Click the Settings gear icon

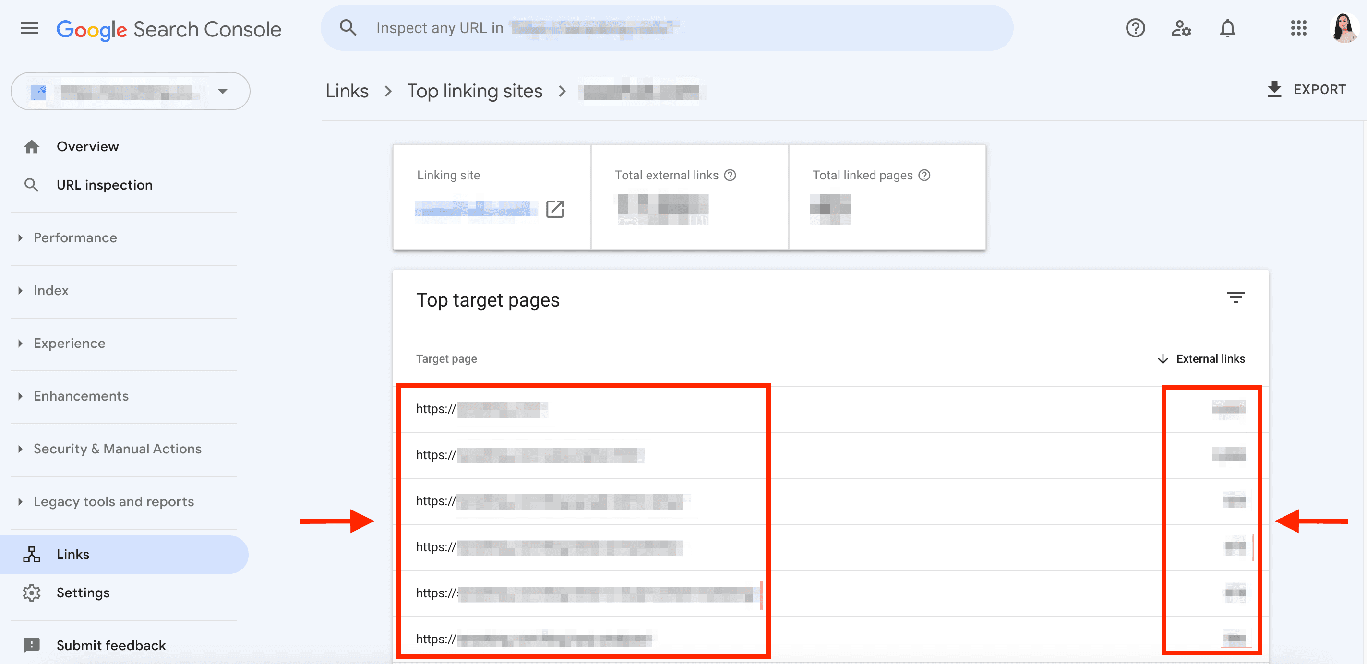click(x=31, y=593)
